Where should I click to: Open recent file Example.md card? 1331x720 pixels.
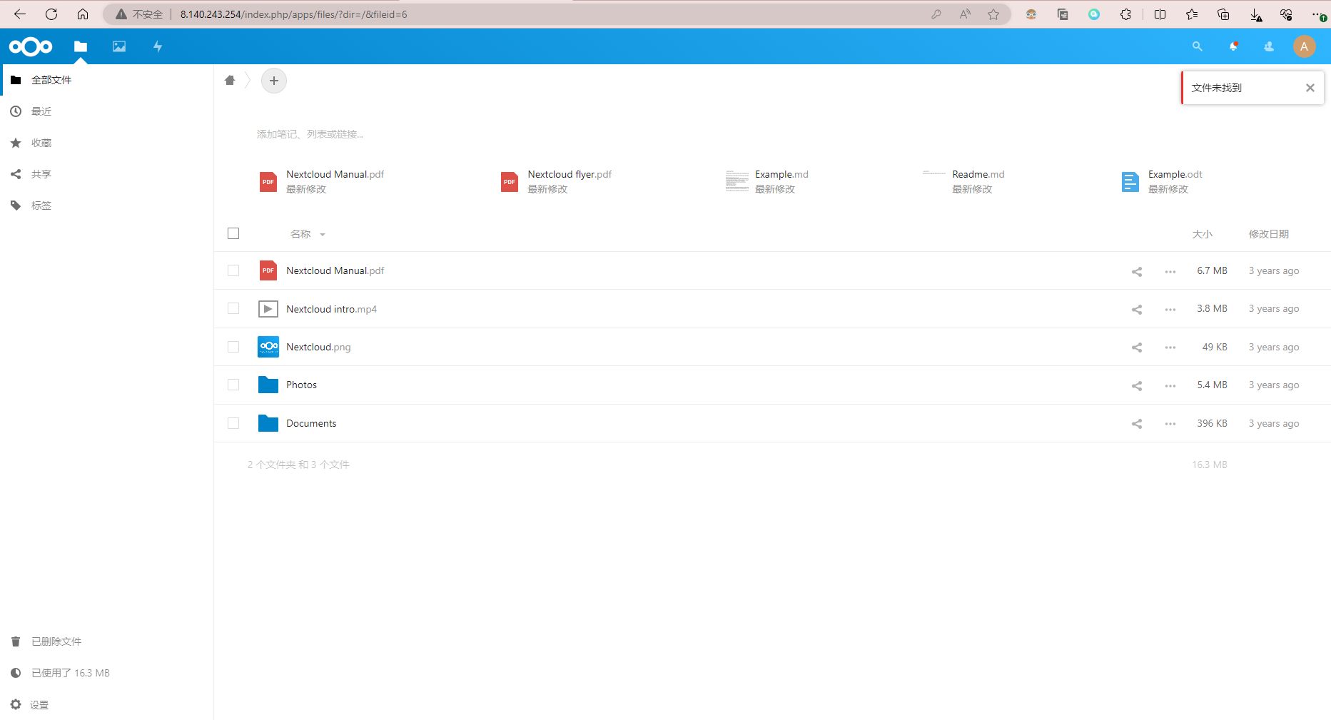coord(767,181)
